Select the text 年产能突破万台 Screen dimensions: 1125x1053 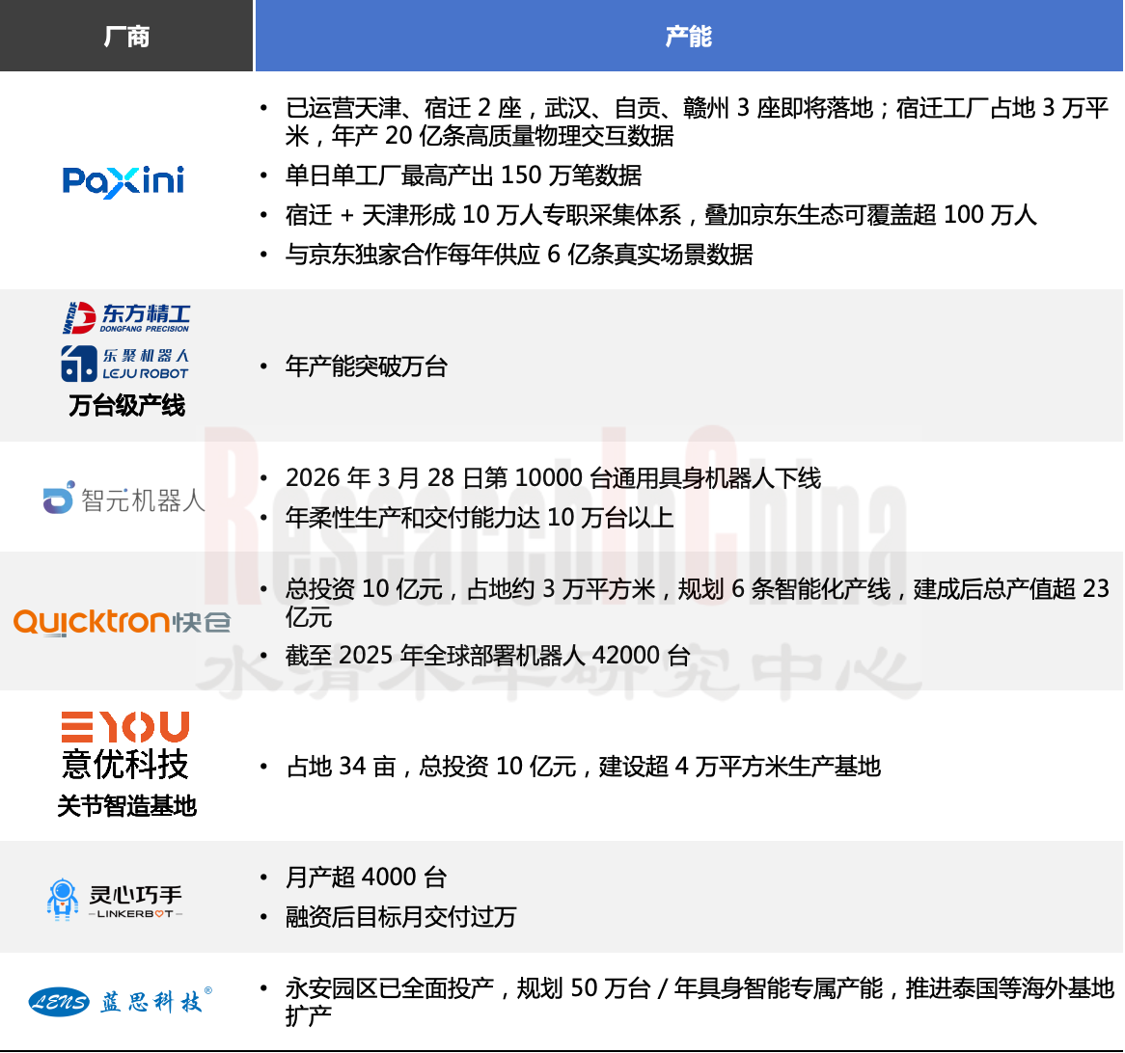[367, 366]
